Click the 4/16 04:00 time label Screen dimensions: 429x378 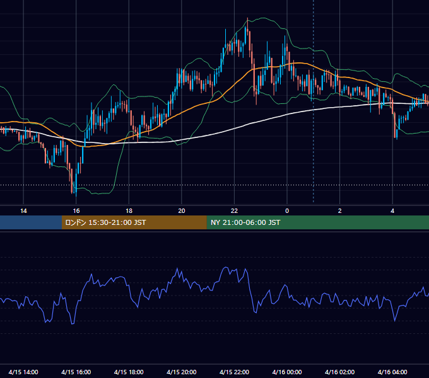click(392, 372)
